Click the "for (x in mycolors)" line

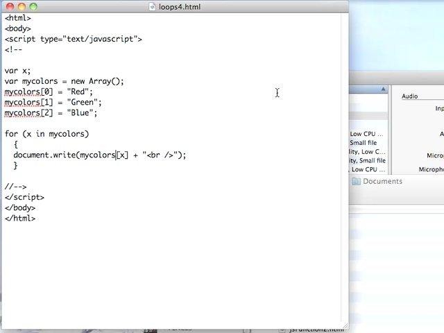click(46, 134)
